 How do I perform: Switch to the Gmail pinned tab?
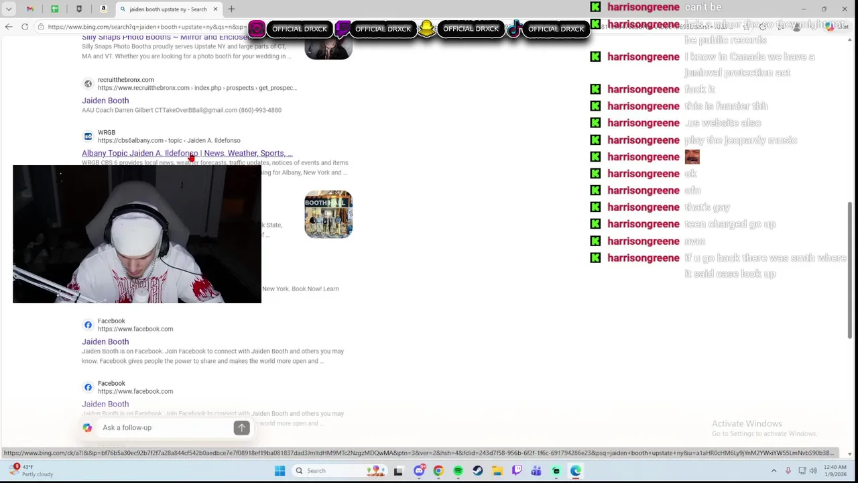coord(30,9)
